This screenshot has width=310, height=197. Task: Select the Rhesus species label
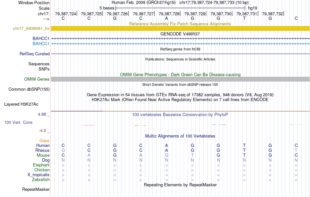pyautogui.click(x=42, y=150)
